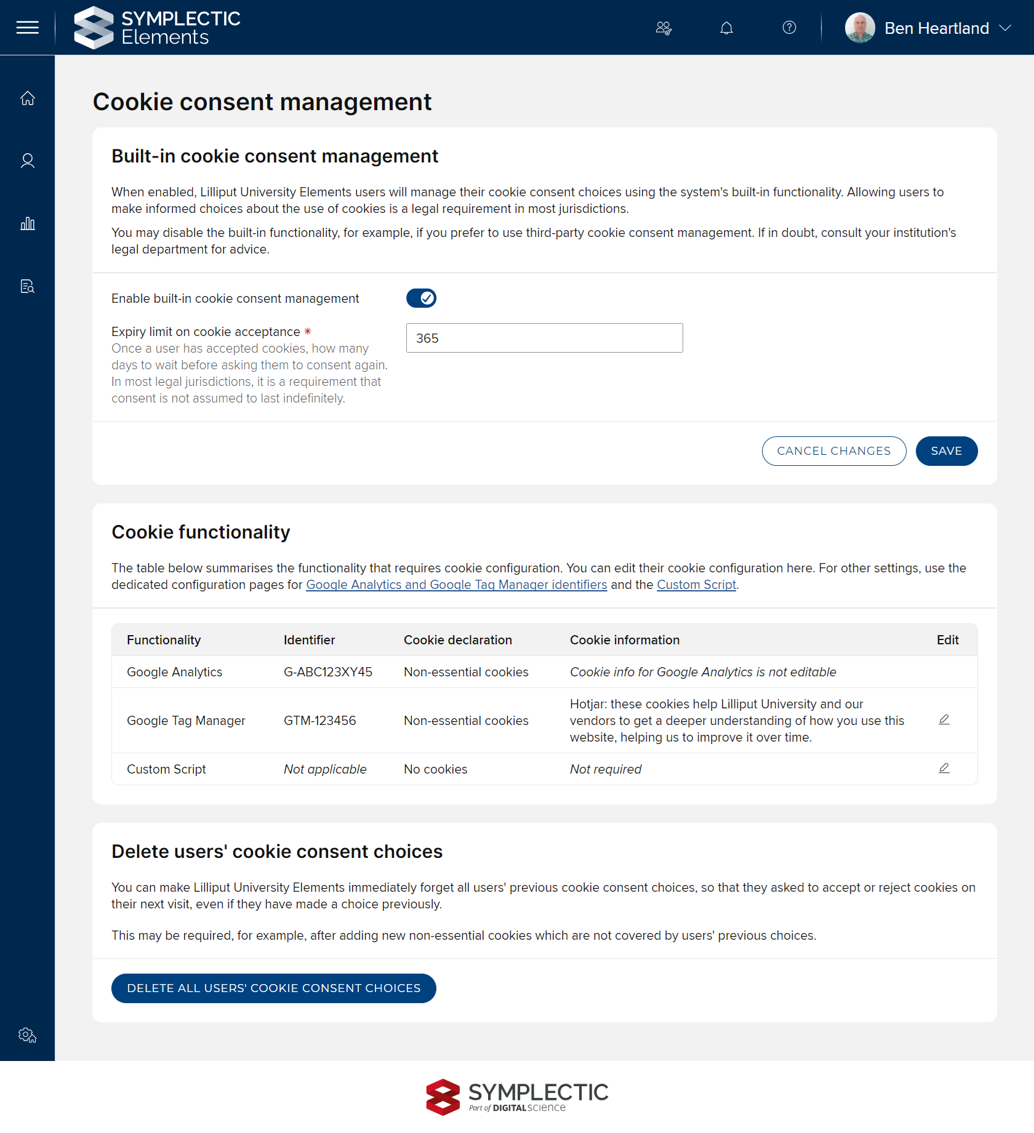Open the profile icon in the sidebar
The image size is (1034, 1133).
(x=27, y=161)
